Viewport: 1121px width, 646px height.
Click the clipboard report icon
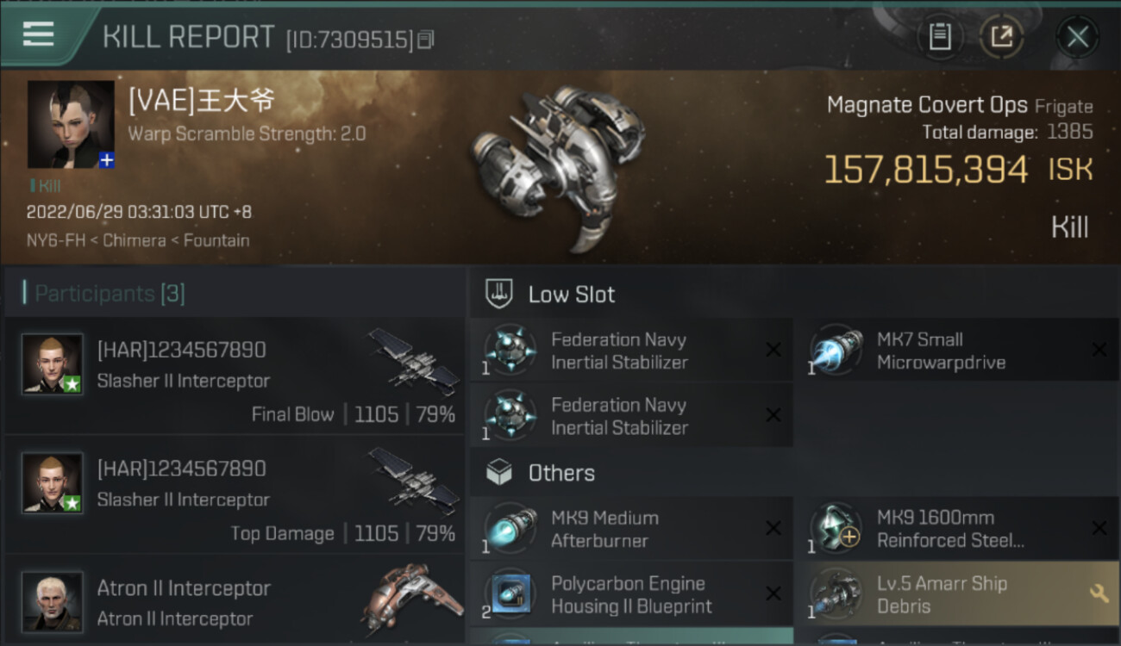tap(939, 36)
